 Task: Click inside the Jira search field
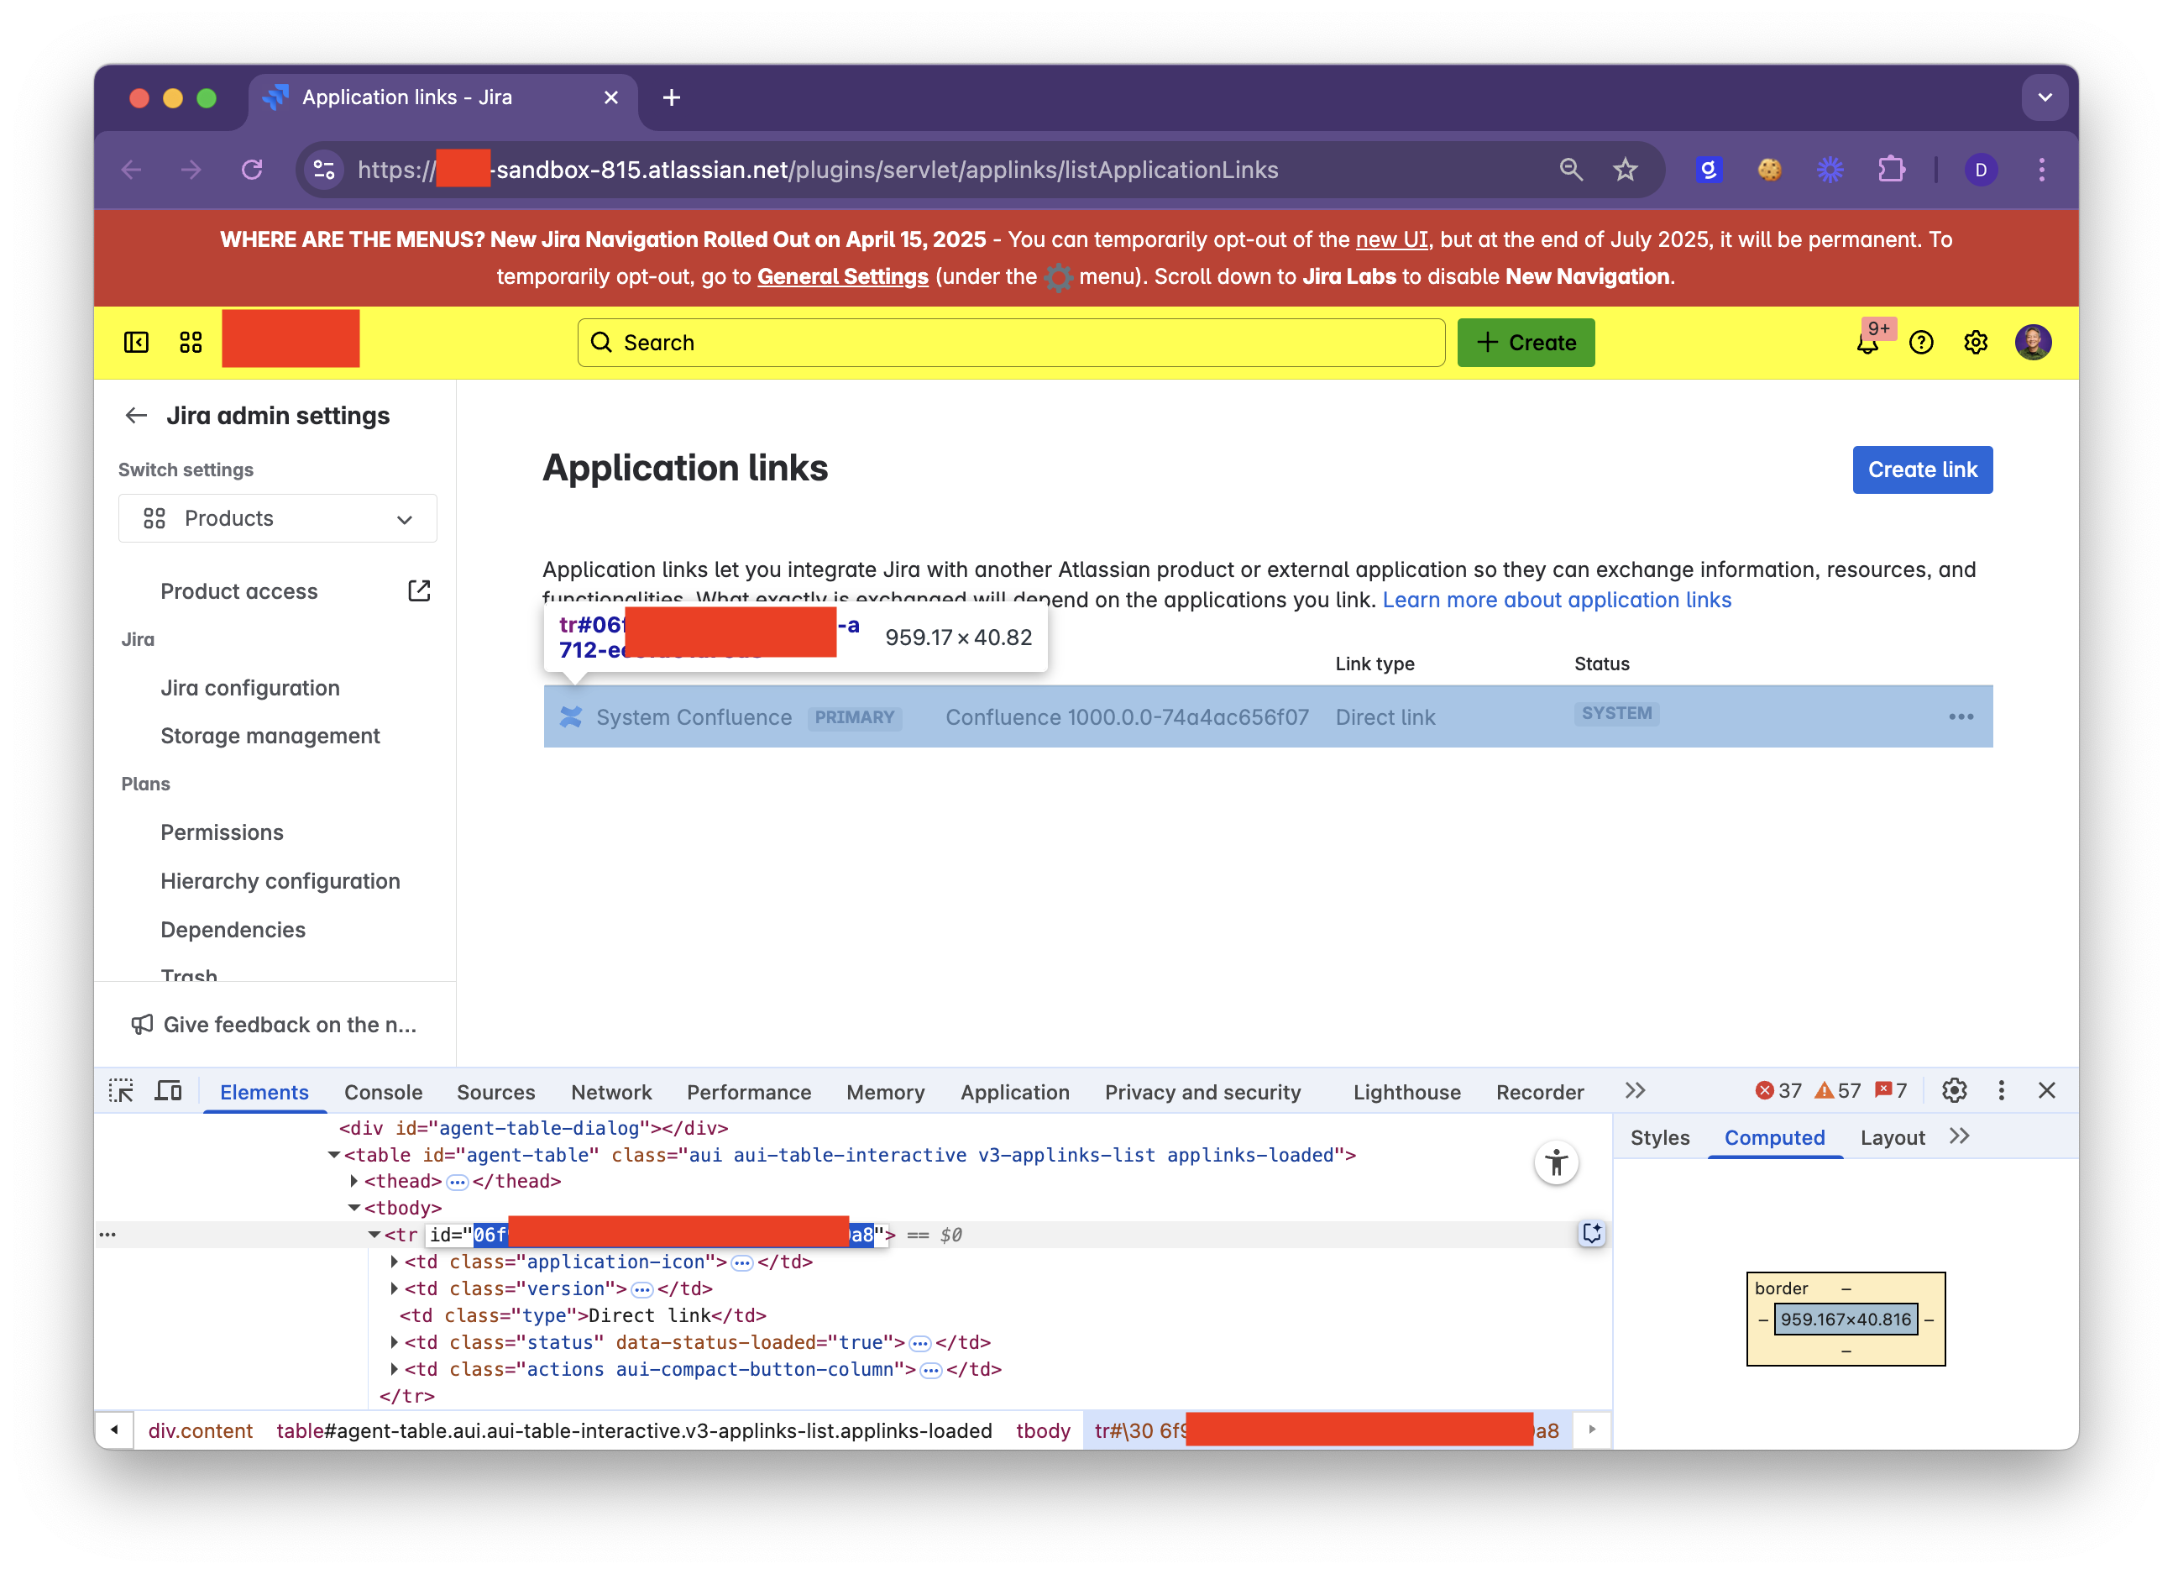coord(1006,342)
